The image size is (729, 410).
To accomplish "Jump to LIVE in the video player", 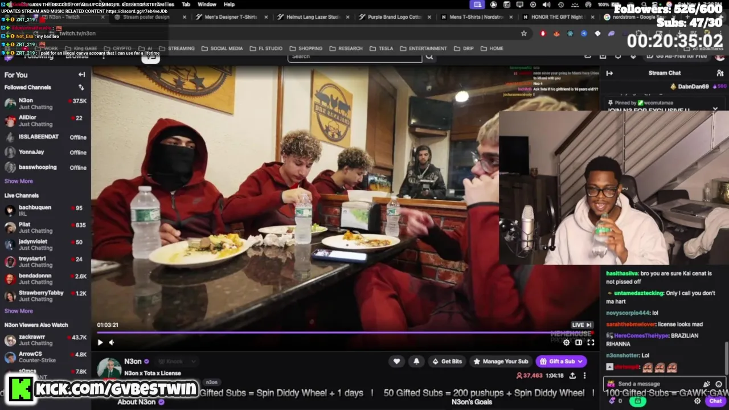I will [x=581, y=325].
